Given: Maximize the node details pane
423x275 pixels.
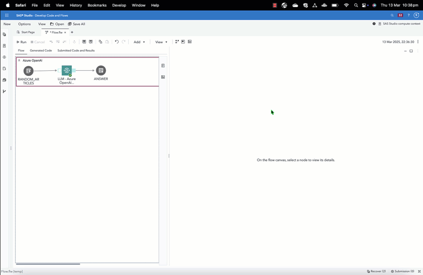Looking at the screenshot, I should (x=411, y=51).
